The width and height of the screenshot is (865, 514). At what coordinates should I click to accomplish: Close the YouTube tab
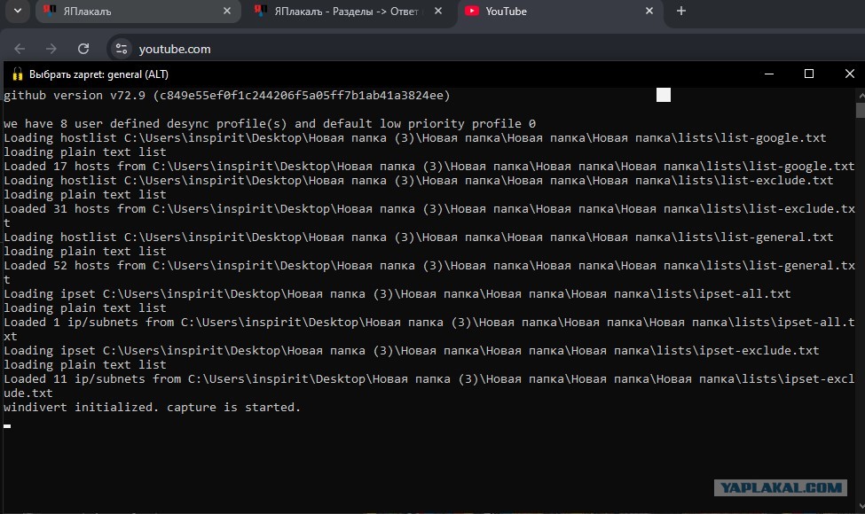[x=649, y=11]
